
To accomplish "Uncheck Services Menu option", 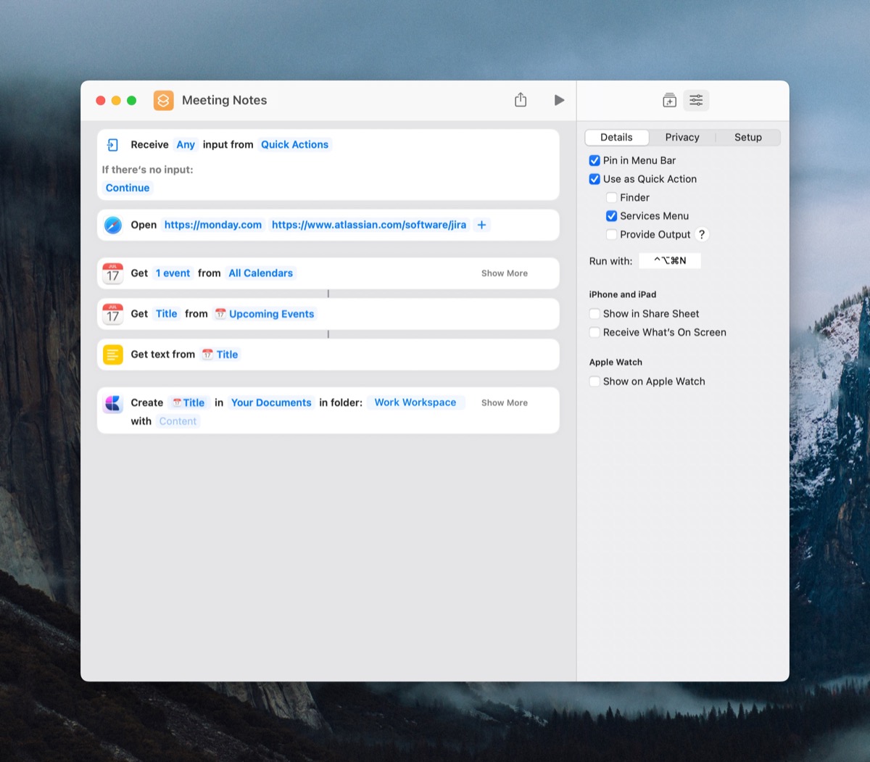I will point(611,216).
